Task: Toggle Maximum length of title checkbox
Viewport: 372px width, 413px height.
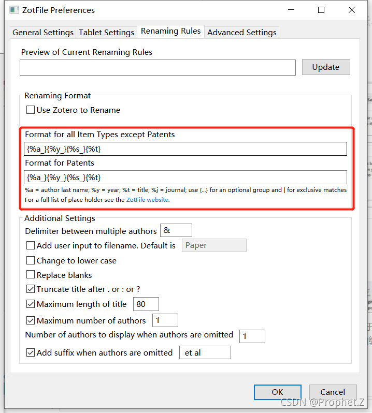Action: tap(31, 304)
